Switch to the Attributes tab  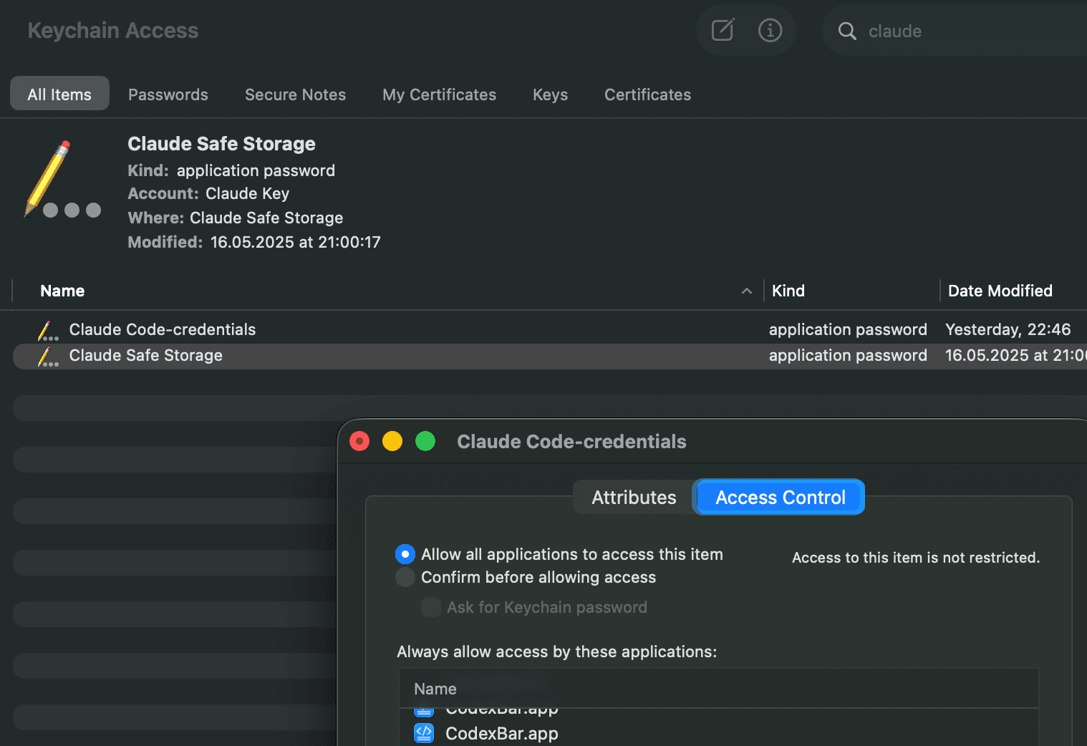pos(633,497)
